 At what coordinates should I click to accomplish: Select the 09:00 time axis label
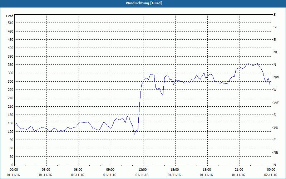coord(111,170)
